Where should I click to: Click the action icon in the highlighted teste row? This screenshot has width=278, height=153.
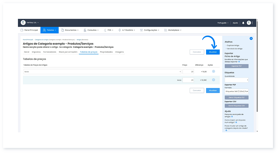(213, 80)
